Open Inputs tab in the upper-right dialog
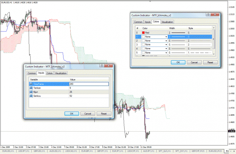 (148, 22)
